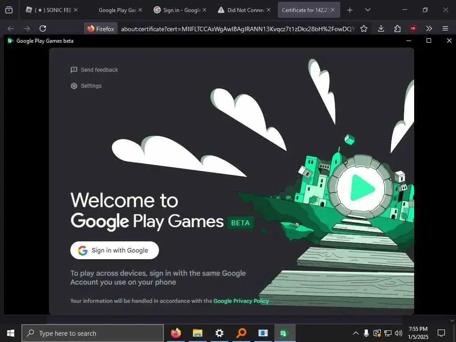Close the Google Play Games beta window
The image size is (456, 342).
click(x=449, y=41)
